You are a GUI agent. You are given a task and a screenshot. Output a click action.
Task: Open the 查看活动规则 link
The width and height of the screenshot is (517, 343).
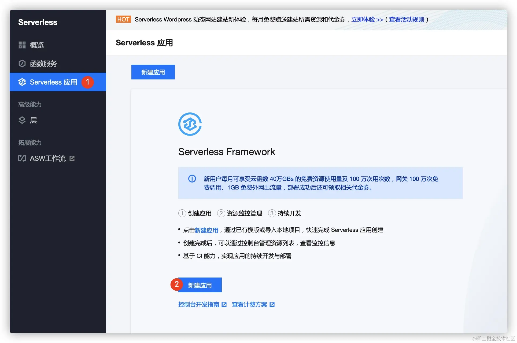(x=407, y=20)
